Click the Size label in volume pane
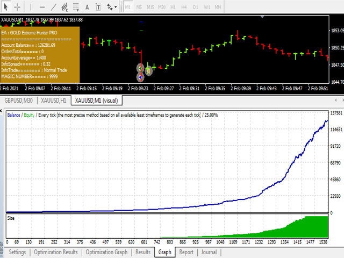Screen dimensions: 344x258 (x=11, y=218)
